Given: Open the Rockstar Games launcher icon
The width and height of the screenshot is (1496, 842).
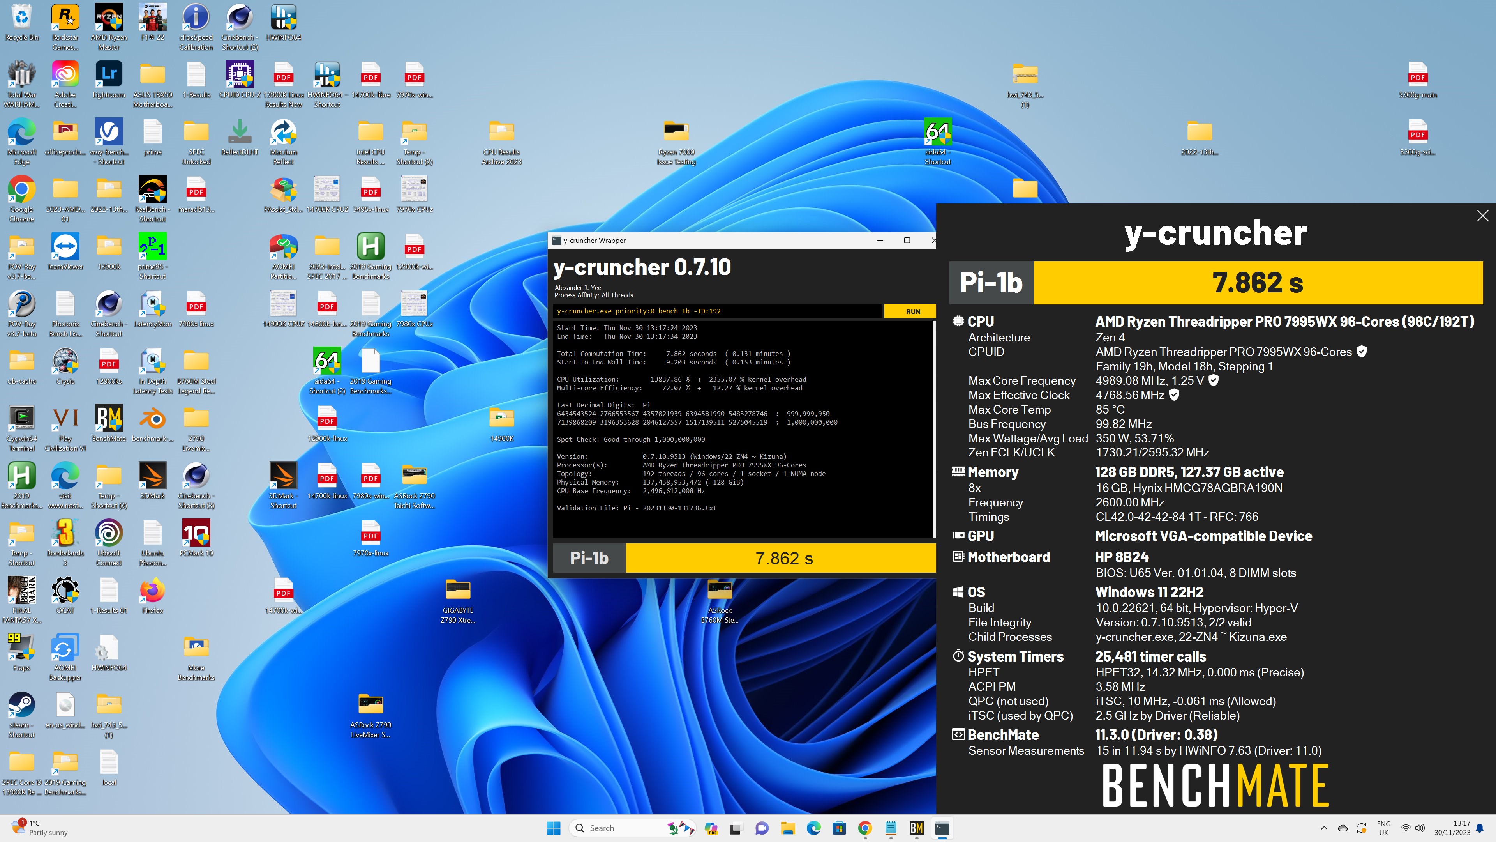Looking at the screenshot, I should [x=65, y=27].
